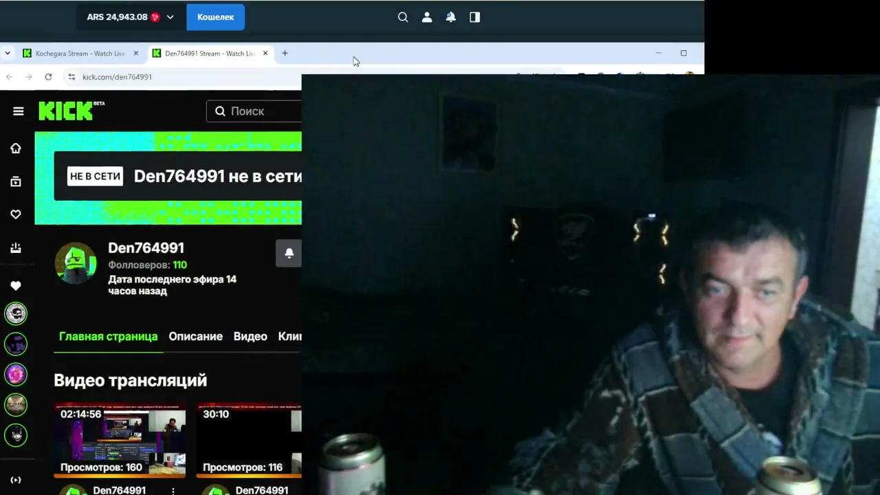Open the Описание tab
The image size is (880, 495).
[x=195, y=336]
